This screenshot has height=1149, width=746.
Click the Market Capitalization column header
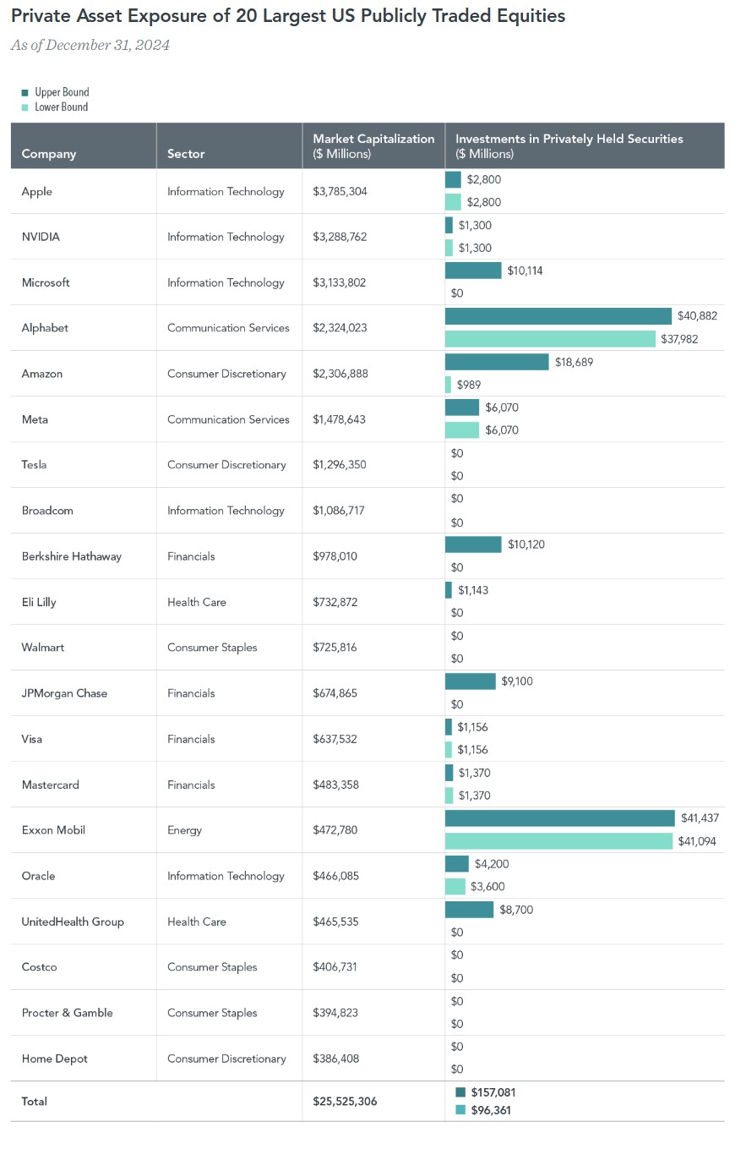[x=373, y=145]
